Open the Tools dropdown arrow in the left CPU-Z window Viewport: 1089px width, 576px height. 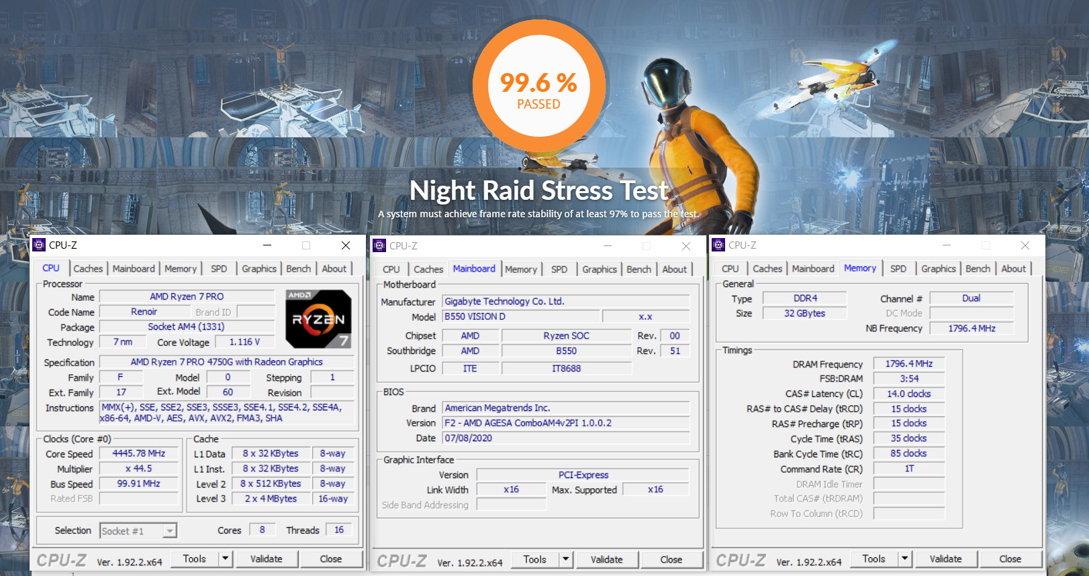coord(226,559)
